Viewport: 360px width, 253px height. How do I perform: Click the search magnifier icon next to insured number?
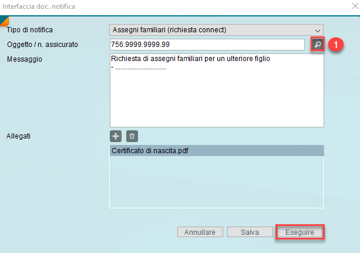click(318, 44)
